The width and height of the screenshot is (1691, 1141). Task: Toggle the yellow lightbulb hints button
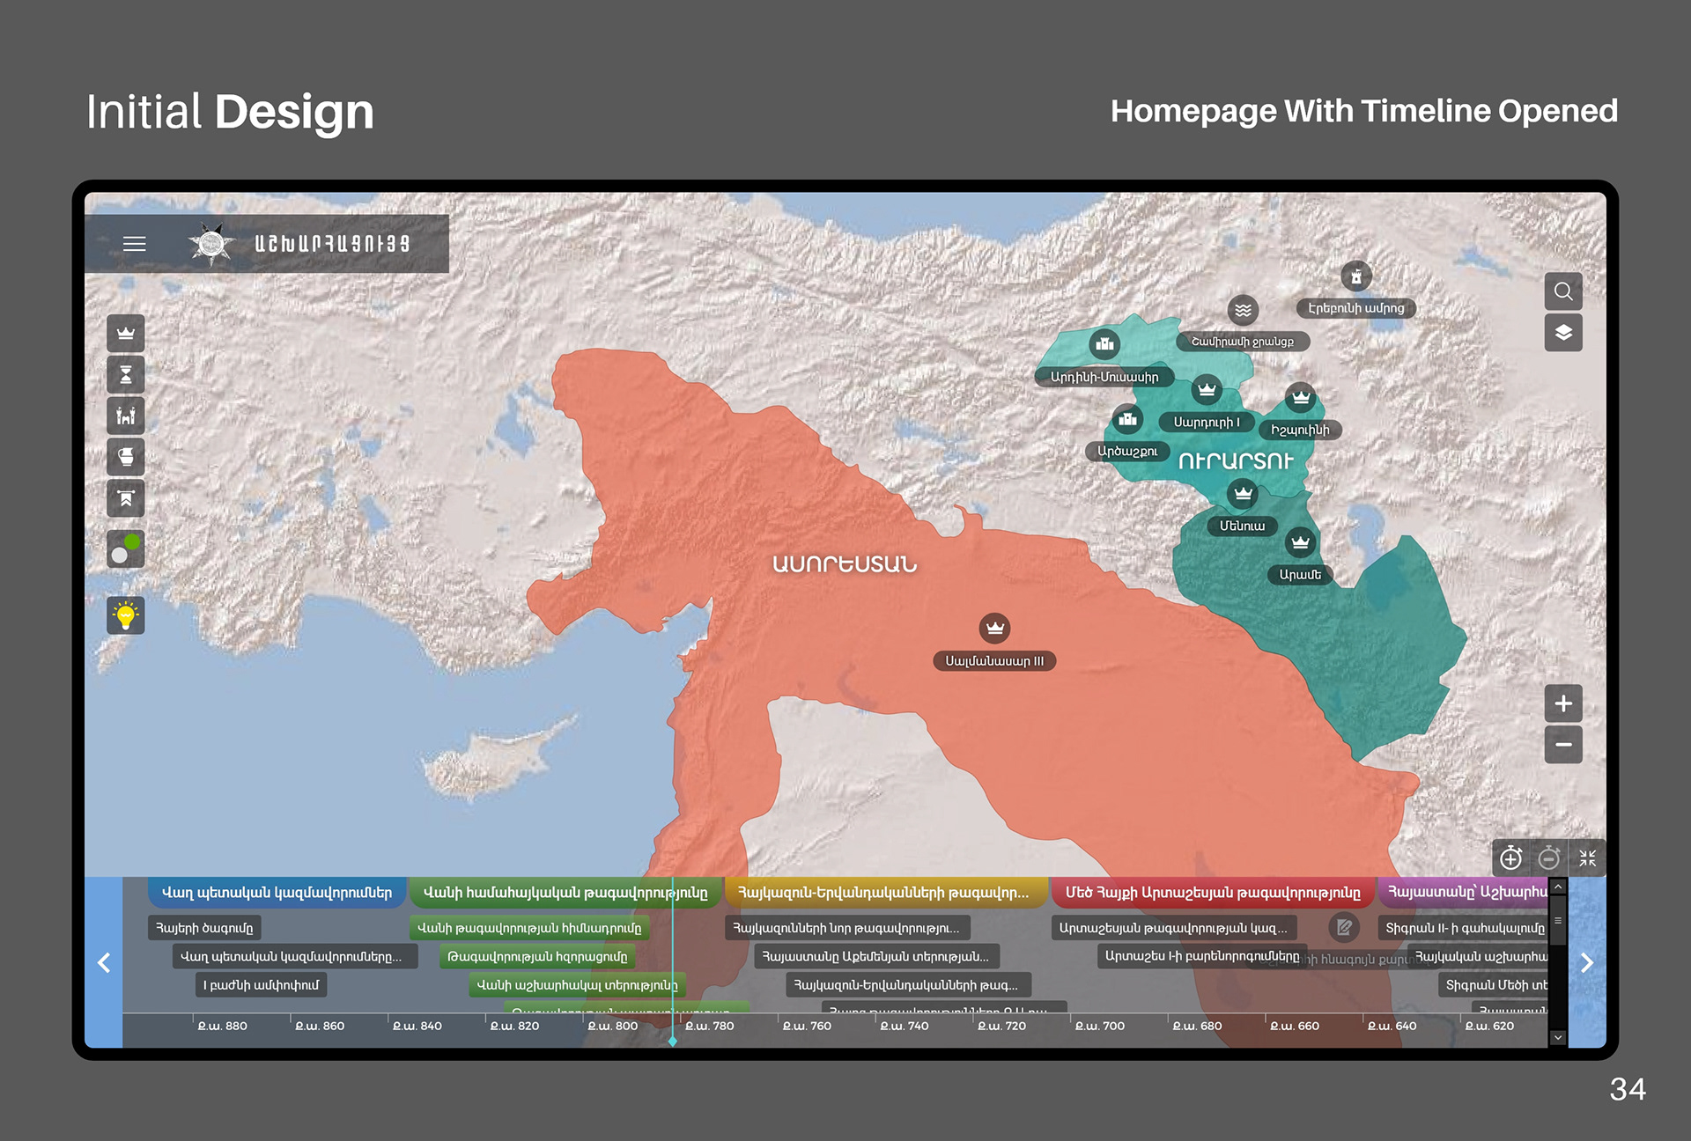click(126, 615)
